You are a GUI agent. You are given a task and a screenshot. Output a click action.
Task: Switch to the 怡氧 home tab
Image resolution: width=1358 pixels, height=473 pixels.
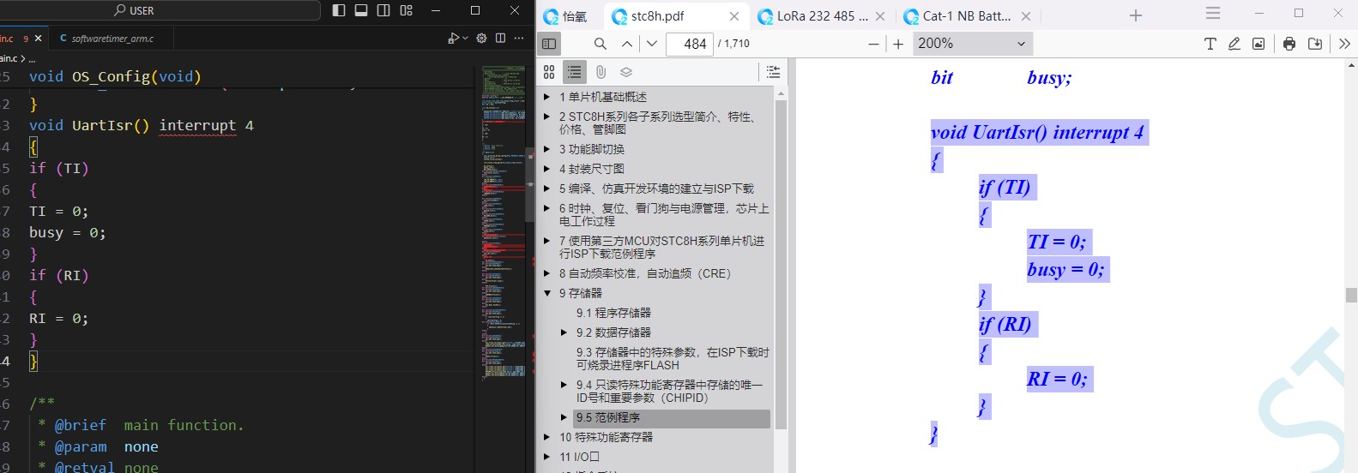click(566, 16)
